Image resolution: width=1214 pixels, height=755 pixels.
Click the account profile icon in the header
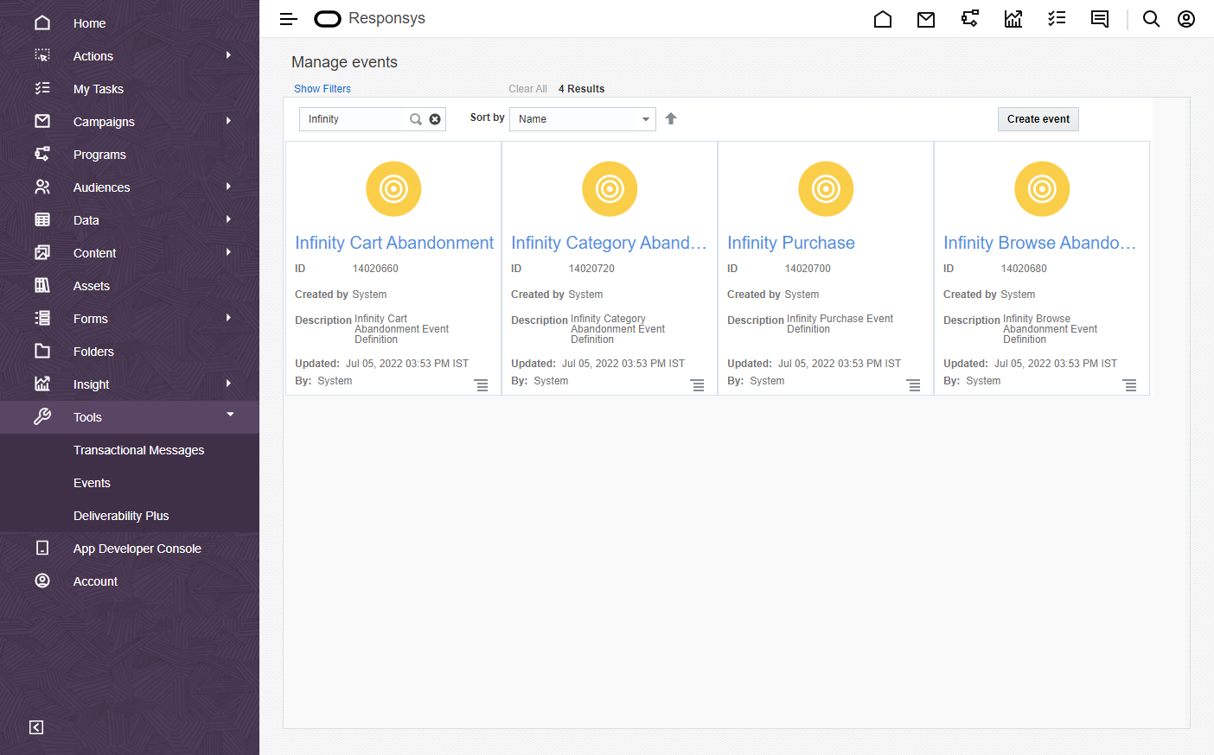[x=1185, y=18]
